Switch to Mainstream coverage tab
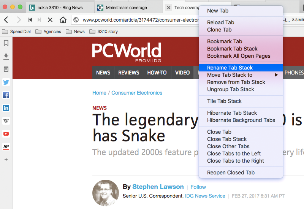Image resolution: width=304 pixels, height=209 pixels. (x=129, y=8)
